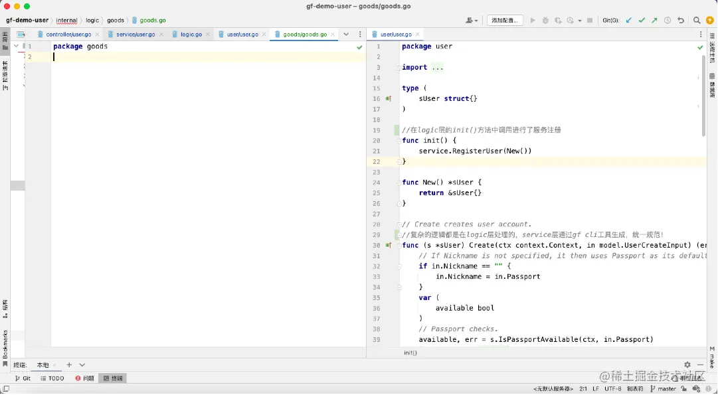
Task: Switch to logic.go tab
Action: 191,35
